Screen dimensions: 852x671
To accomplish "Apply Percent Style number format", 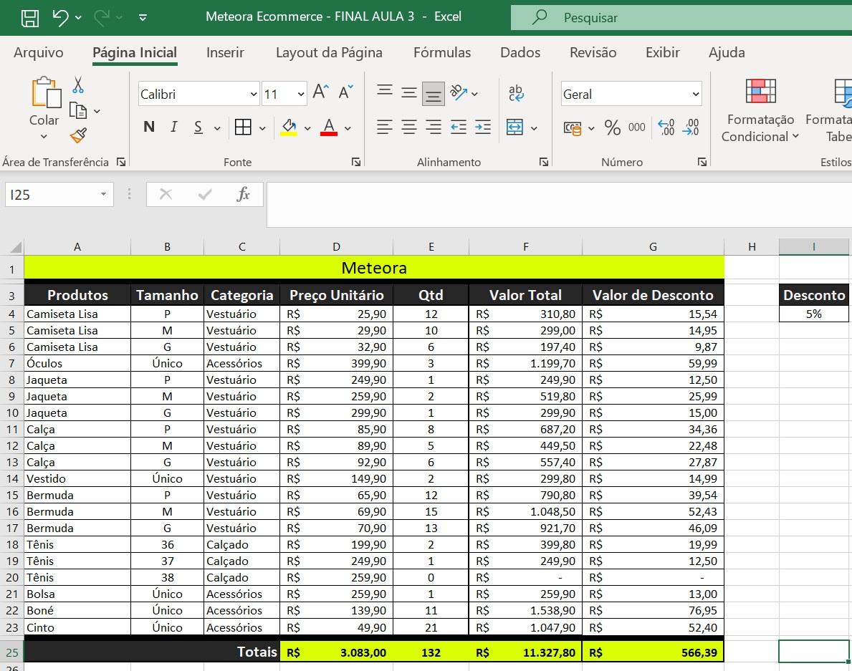I will tap(612, 127).
